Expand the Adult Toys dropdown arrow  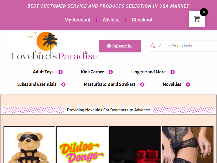pos(60,72)
